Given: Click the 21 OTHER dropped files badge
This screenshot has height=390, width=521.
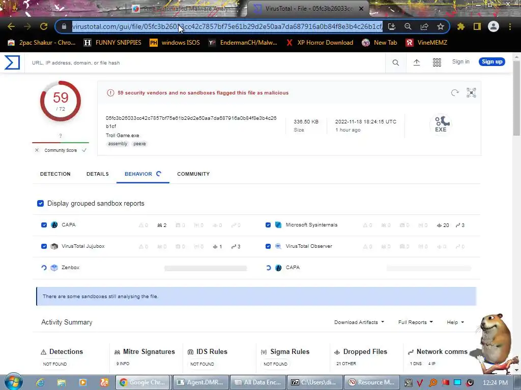Looking at the screenshot, I should click(346, 364).
